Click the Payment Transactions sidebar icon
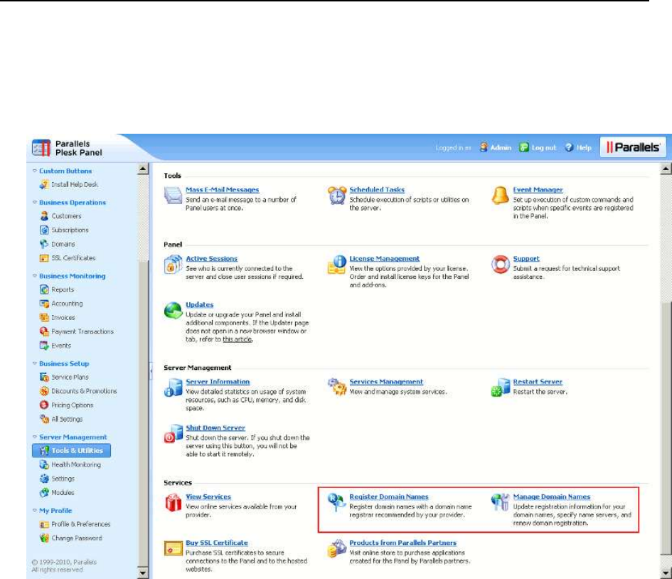Viewport: 672px width, 579px height. 44,331
